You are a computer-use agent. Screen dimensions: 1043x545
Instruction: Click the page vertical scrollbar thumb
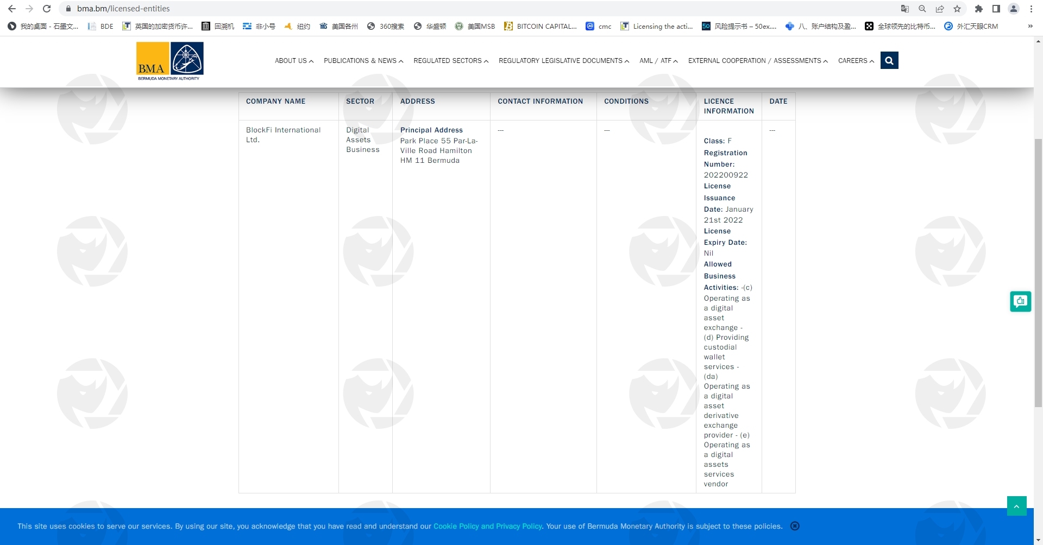tap(1038, 271)
